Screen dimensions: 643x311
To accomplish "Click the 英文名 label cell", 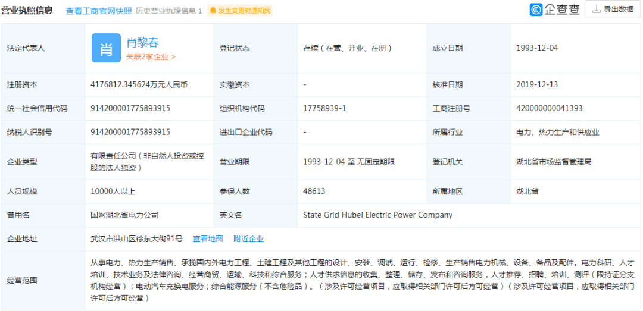I will [x=255, y=215].
